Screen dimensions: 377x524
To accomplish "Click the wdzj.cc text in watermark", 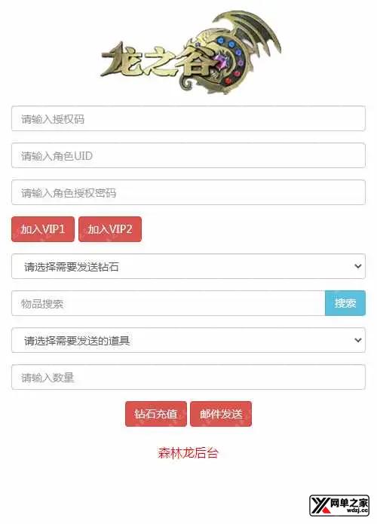I will 357,510.
